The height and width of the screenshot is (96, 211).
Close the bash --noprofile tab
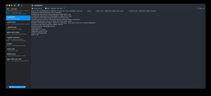click(x=64, y=8)
